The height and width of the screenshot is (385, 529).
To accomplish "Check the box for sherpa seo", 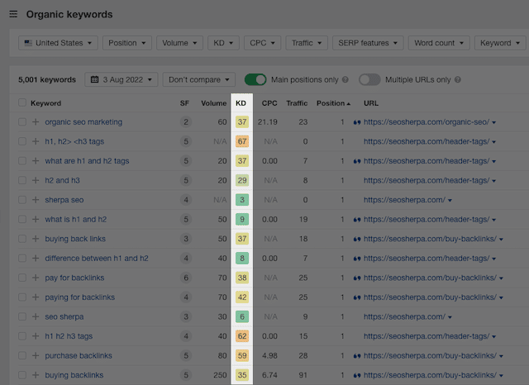I will click(22, 200).
